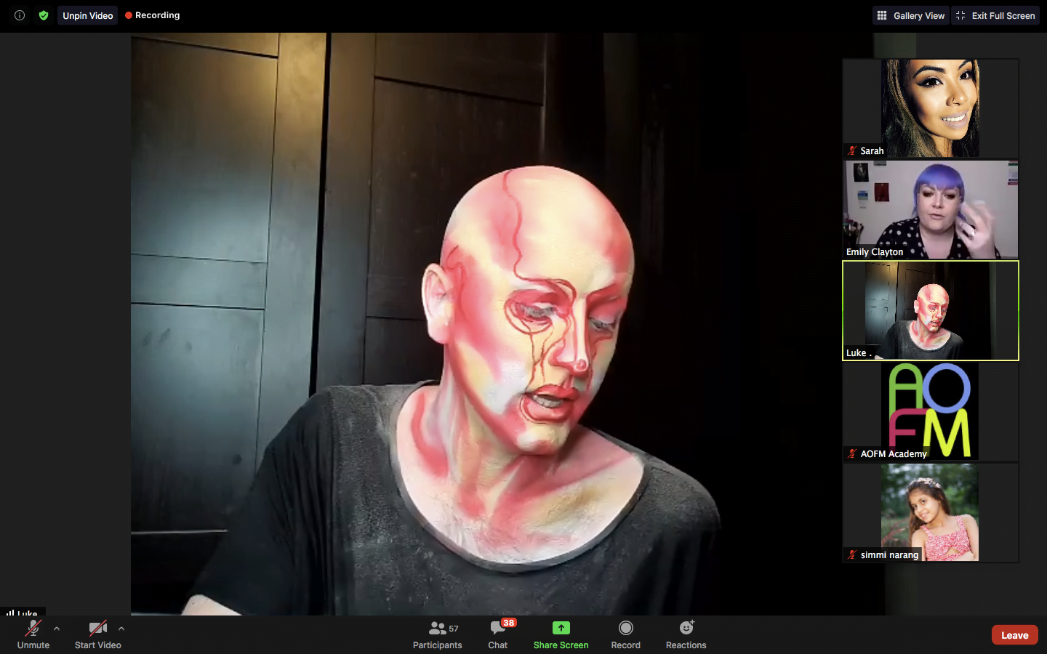Leave the meeting

(x=1014, y=635)
